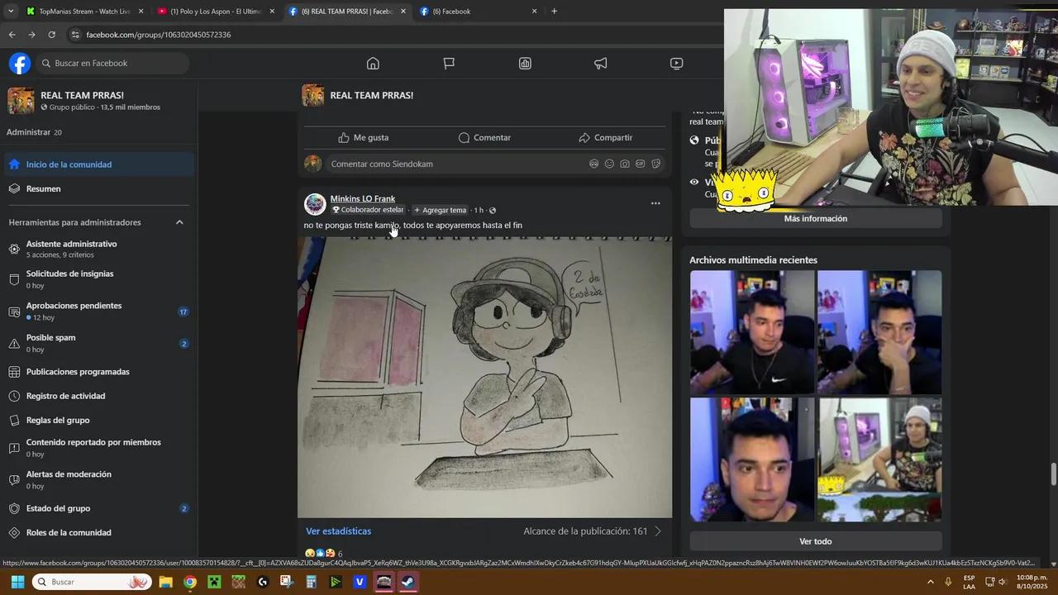Screen dimensions: 1058x595
Task: Click the emoji icon in comment box
Action: [609, 164]
